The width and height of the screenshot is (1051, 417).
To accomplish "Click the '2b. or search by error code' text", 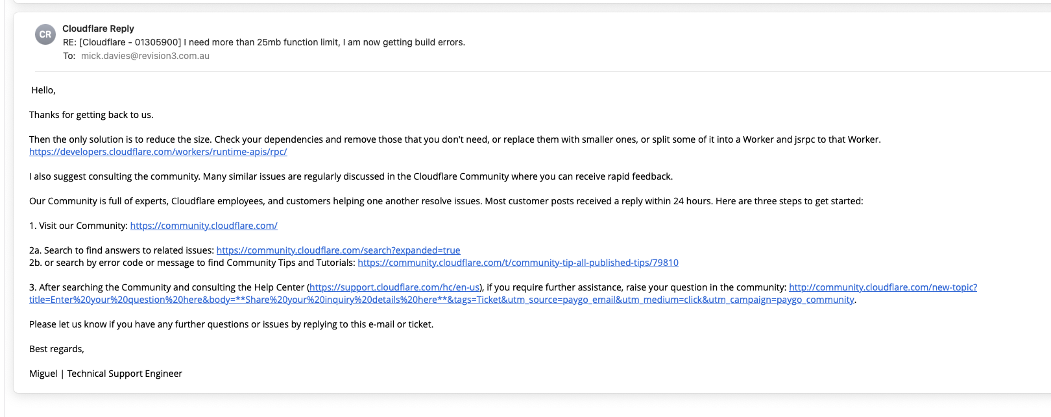I will (x=192, y=263).
